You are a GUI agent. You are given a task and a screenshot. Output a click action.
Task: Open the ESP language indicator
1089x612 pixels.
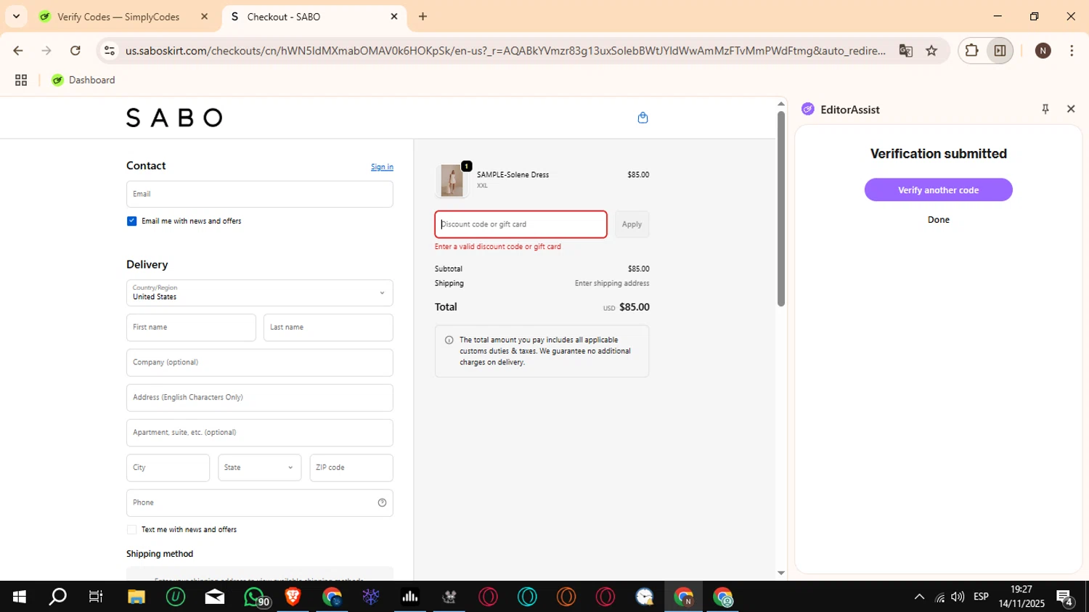coord(981,597)
